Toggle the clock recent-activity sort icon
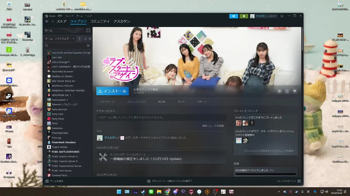Screen dimensions: 350x196 (x=85, y=39)
